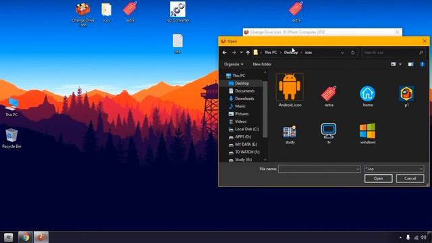Screen dimensions: 432x243
Task: Change the view layout icon
Action: click(x=393, y=64)
